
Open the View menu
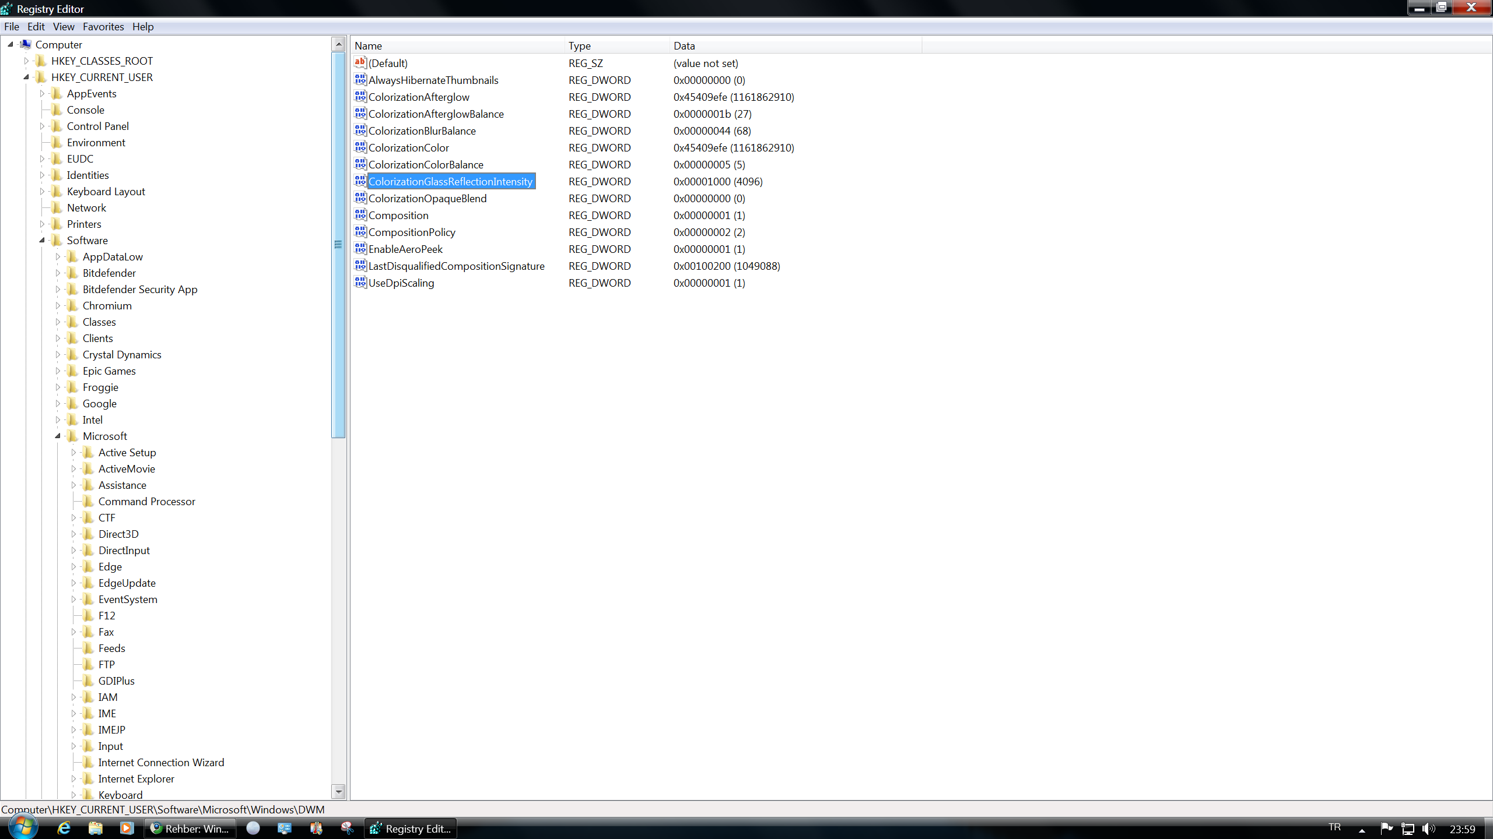pos(64,26)
